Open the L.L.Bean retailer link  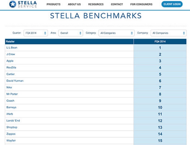pyautogui.click(x=12, y=48)
